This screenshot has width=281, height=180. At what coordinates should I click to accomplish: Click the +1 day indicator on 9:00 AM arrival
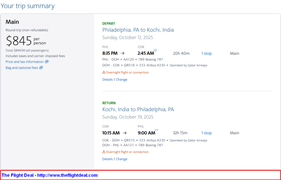pos(156,130)
